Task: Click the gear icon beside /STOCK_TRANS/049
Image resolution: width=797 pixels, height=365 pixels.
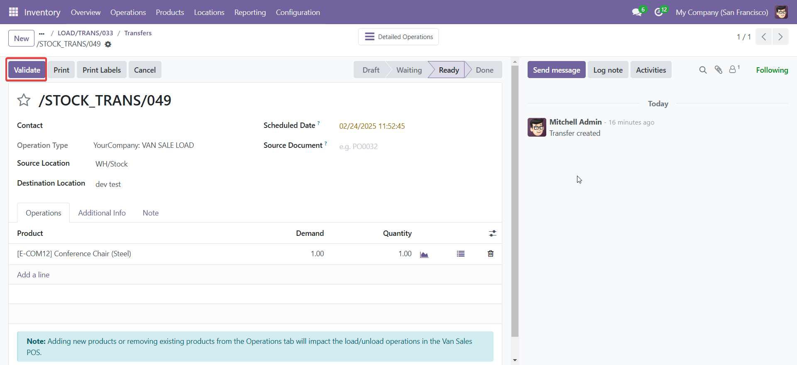Action: click(108, 44)
